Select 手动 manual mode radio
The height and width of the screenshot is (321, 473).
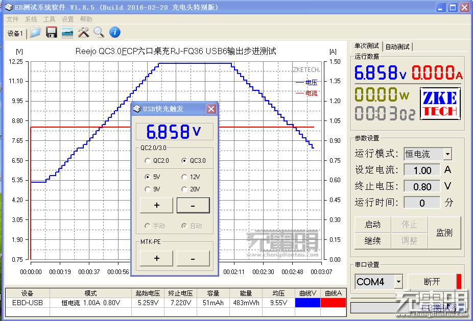tap(148, 226)
